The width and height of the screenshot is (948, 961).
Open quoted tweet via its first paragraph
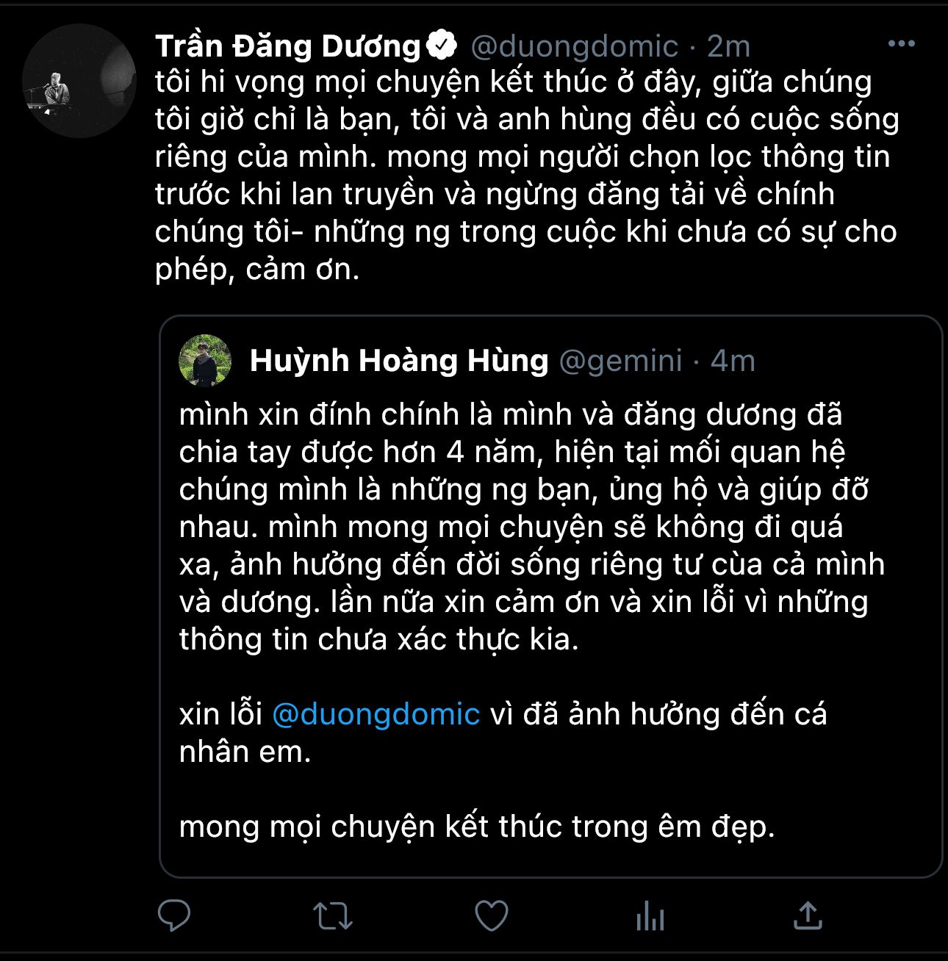click(514, 526)
